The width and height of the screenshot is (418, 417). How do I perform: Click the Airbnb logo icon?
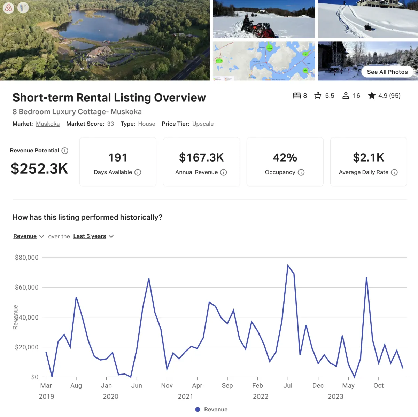pos(9,8)
